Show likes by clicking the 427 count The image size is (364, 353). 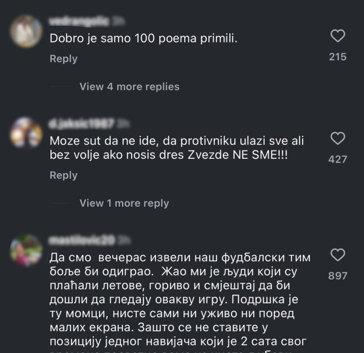click(337, 159)
